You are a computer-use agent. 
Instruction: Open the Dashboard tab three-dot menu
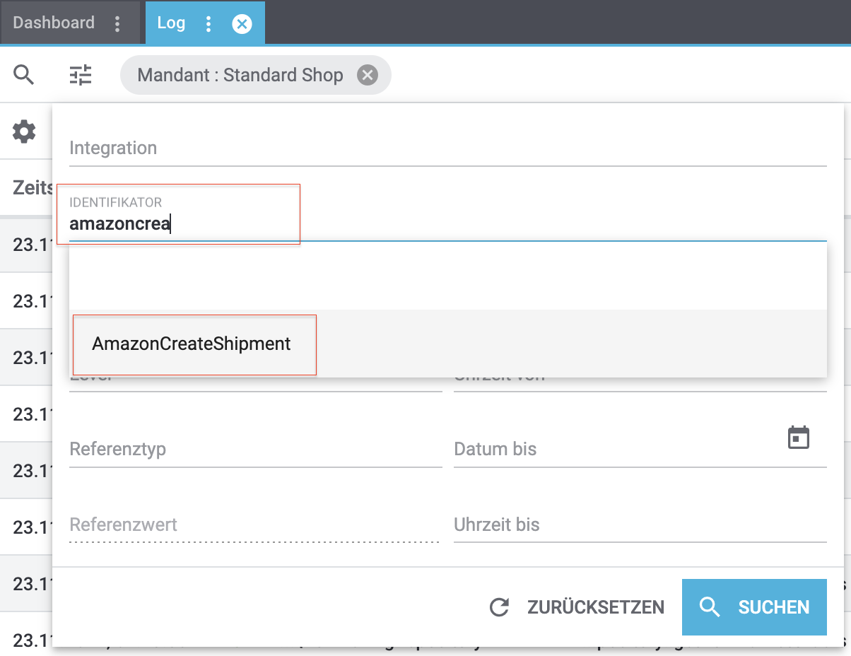pos(117,23)
